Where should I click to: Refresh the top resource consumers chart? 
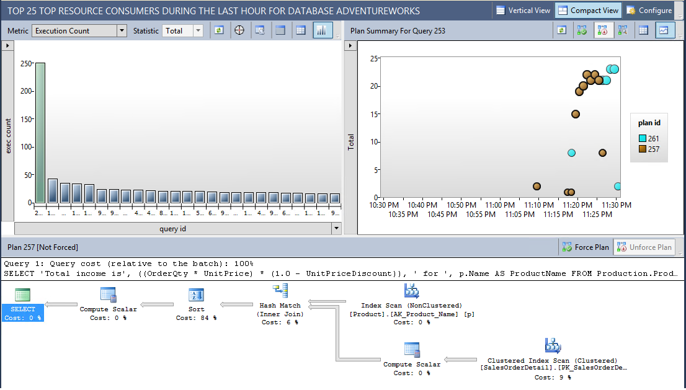click(219, 30)
